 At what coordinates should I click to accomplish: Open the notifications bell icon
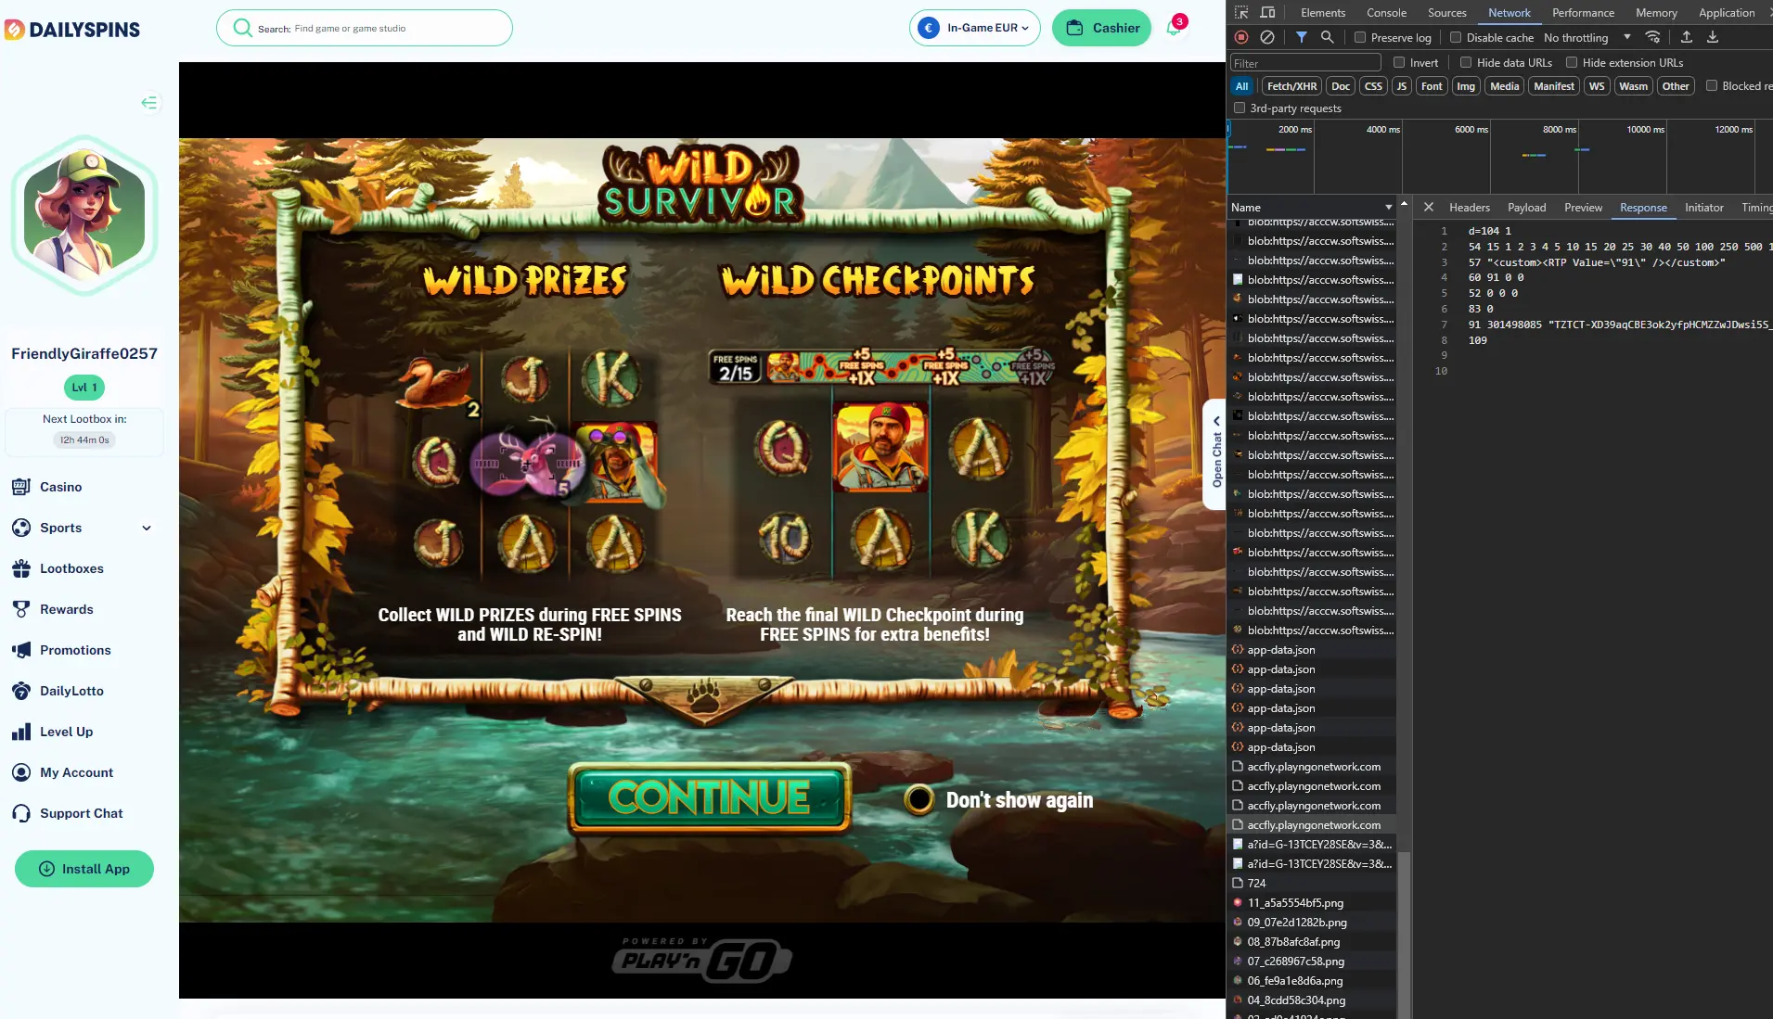[1174, 27]
